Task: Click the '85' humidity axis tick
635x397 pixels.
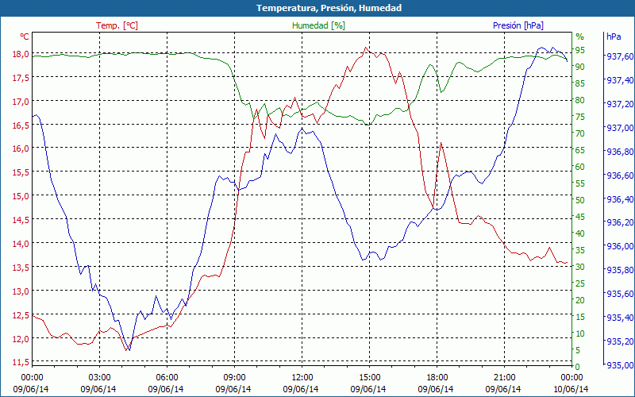Action: coord(580,83)
